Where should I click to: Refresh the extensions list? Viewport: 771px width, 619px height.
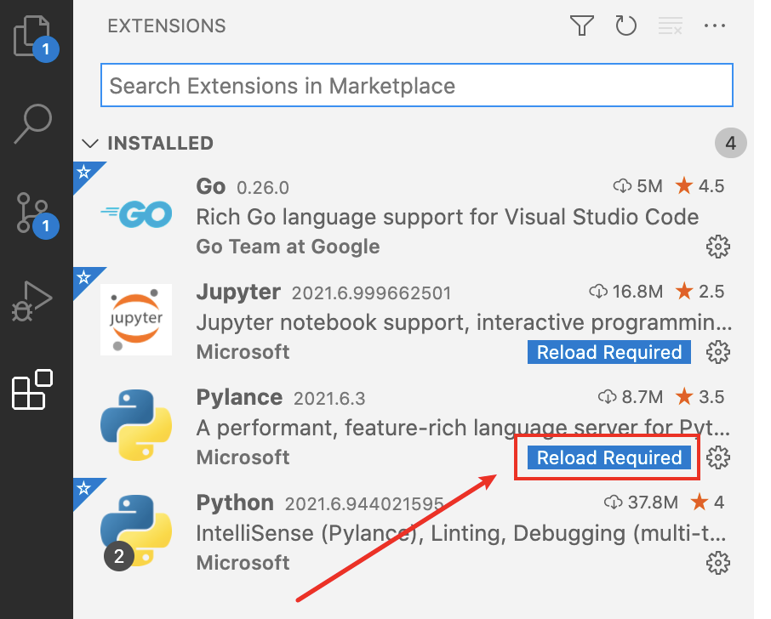click(x=626, y=26)
